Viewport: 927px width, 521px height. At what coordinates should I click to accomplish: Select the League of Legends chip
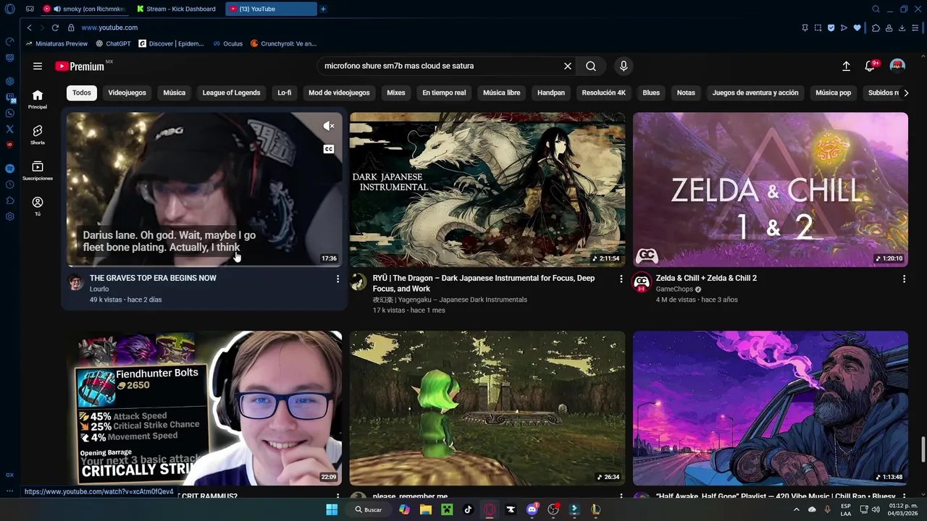[x=231, y=93]
